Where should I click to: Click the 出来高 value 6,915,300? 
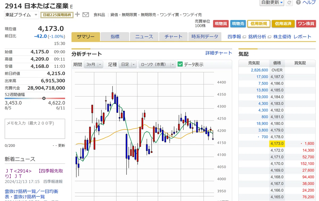53,81
